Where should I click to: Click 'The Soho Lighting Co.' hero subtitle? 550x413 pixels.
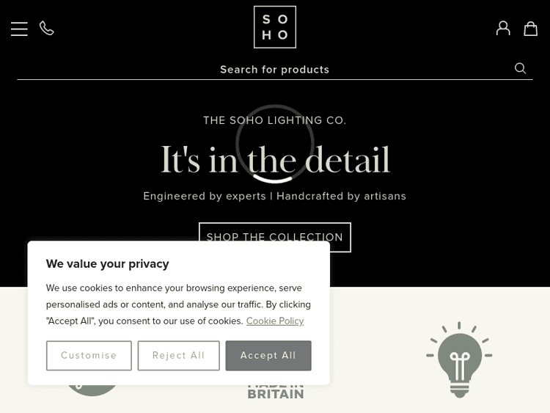tap(275, 120)
